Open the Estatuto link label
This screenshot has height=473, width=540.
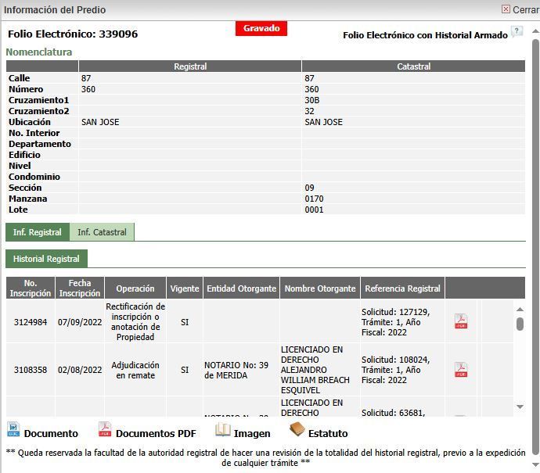click(328, 433)
